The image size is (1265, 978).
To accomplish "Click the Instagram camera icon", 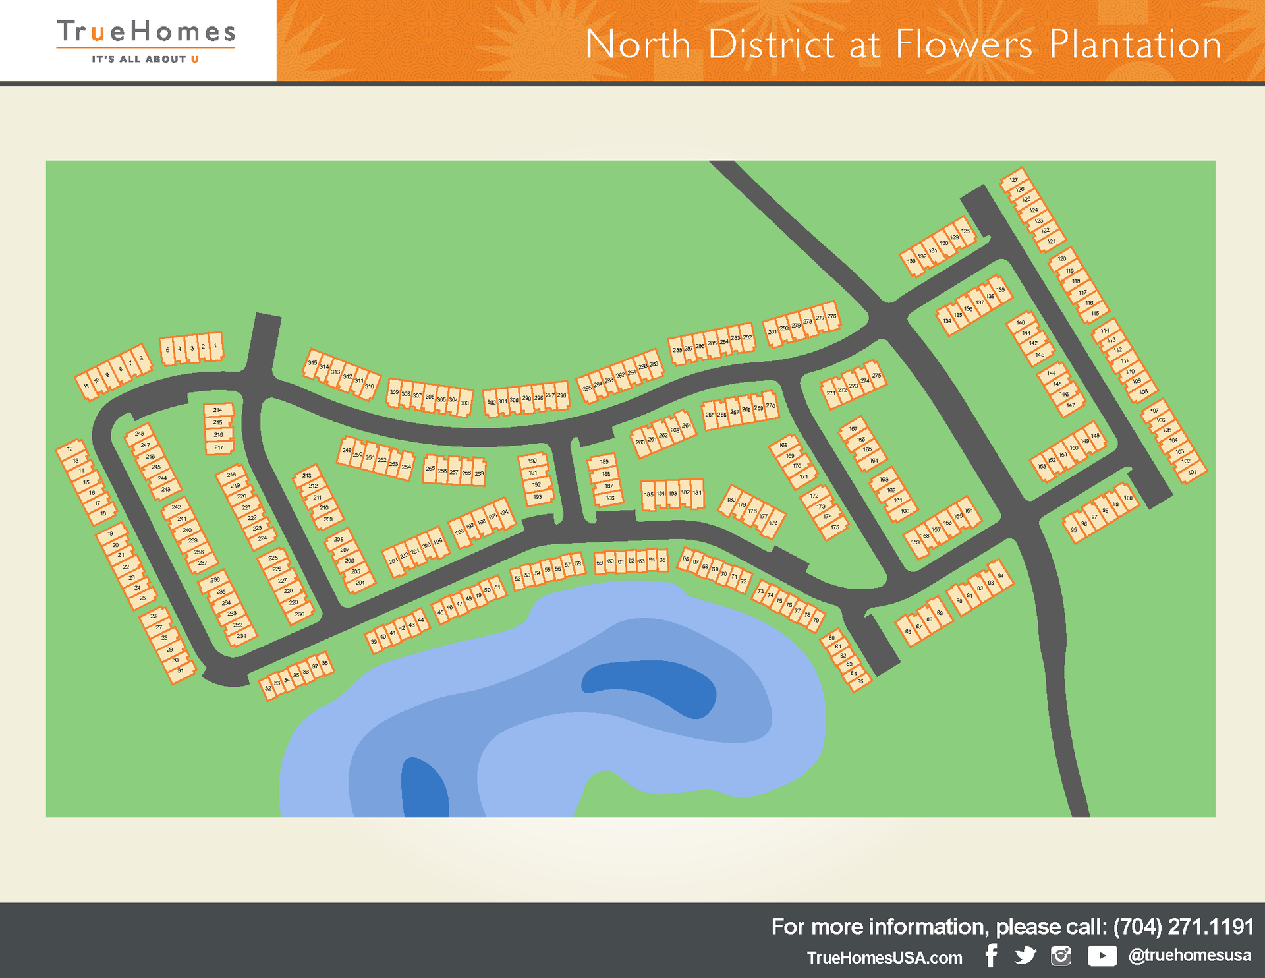I will [1061, 956].
